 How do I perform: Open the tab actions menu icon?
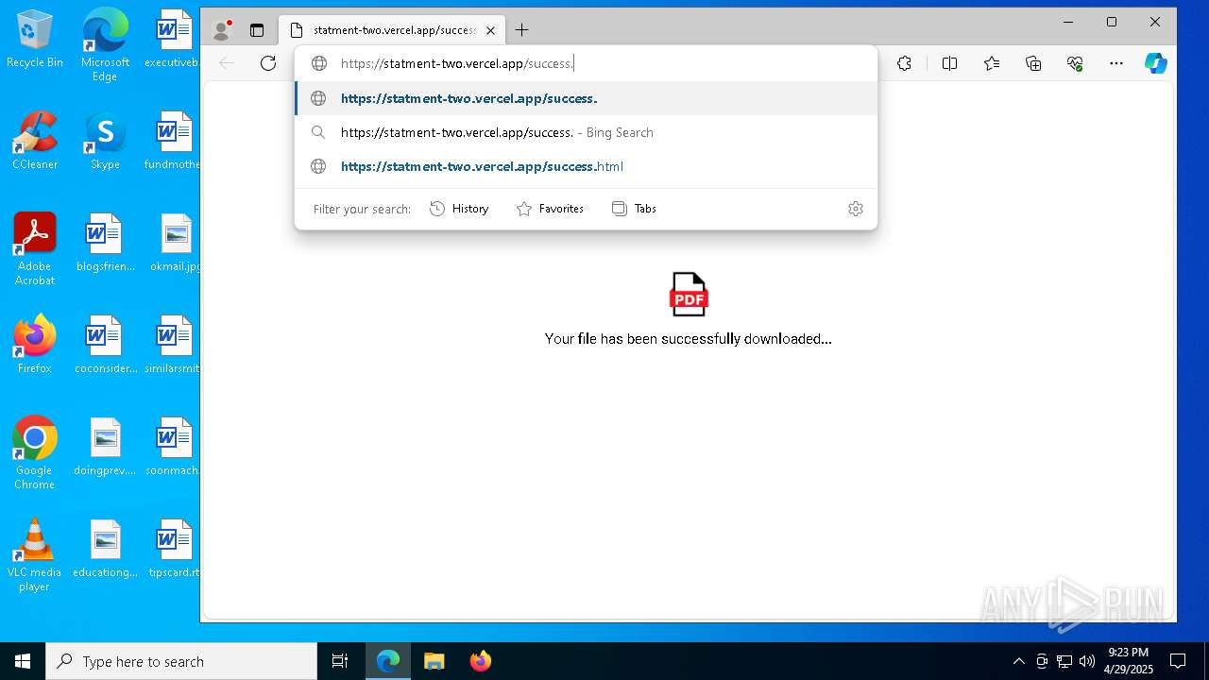click(257, 30)
